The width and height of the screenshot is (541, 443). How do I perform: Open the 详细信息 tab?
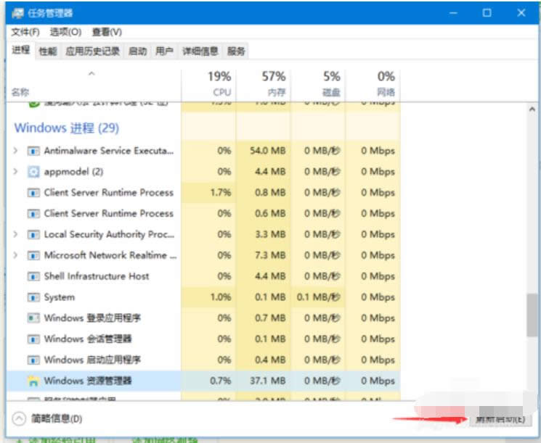pos(200,51)
